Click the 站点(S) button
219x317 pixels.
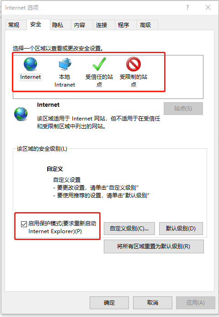tap(183, 109)
